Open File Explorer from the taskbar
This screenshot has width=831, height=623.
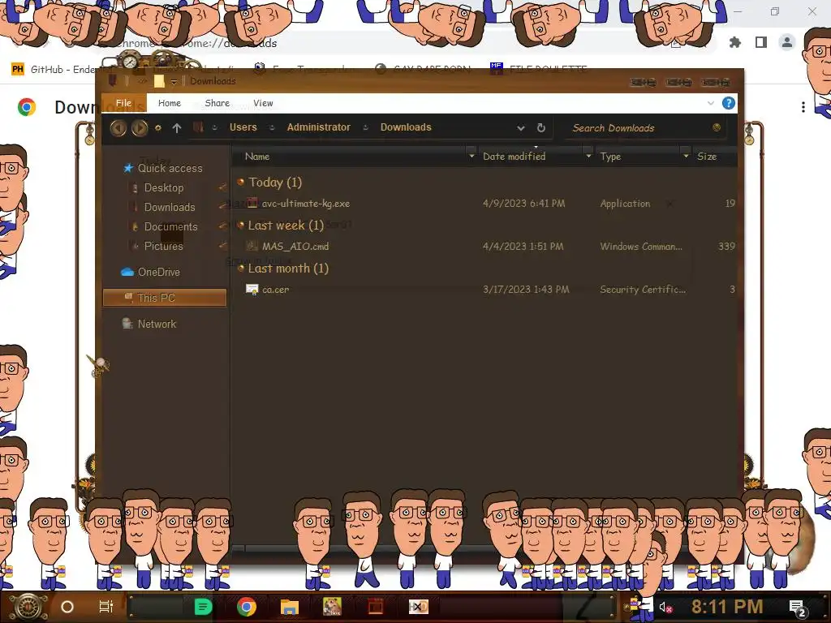[x=290, y=607]
